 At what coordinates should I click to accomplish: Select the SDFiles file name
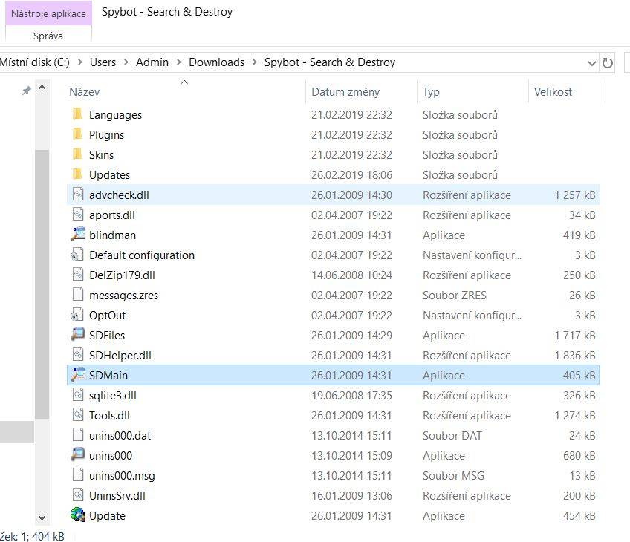point(107,336)
